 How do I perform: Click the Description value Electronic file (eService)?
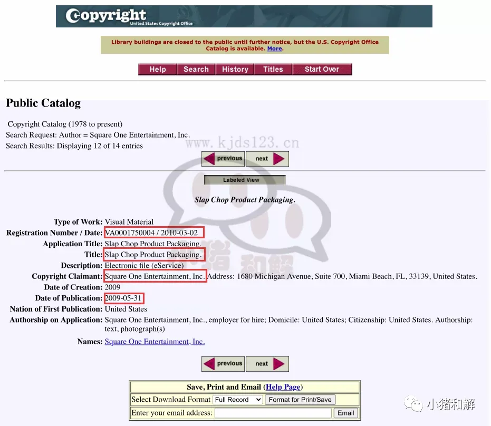[x=145, y=265]
